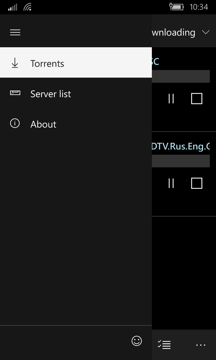Expand the Downloading filter chevron
This screenshot has height=360, width=216.
click(206, 32)
